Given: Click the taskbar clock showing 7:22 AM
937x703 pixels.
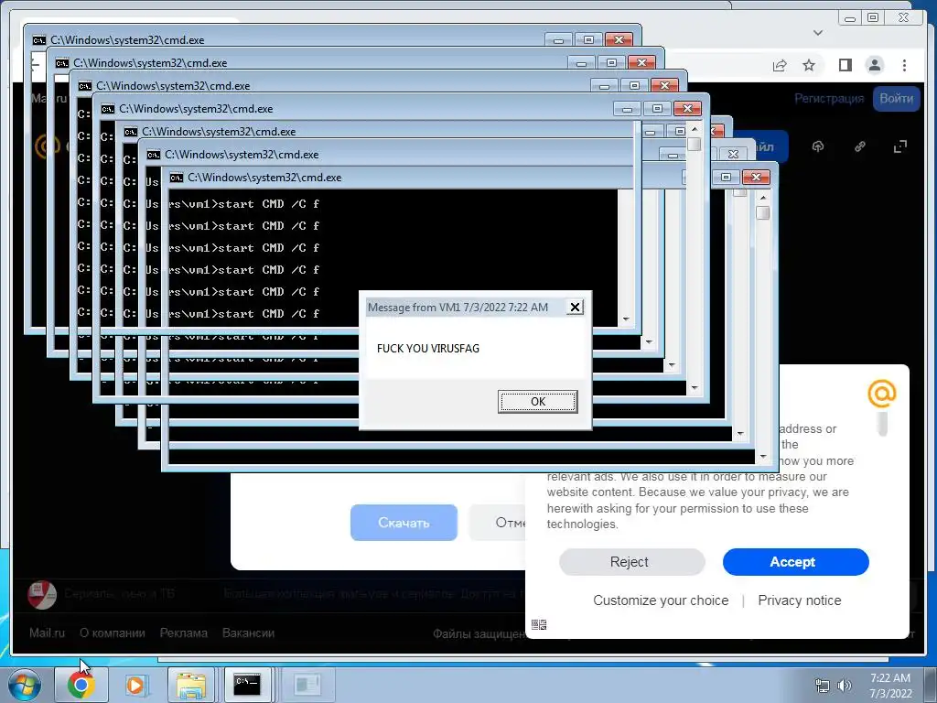Looking at the screenshot, I should tap(890, 686).
